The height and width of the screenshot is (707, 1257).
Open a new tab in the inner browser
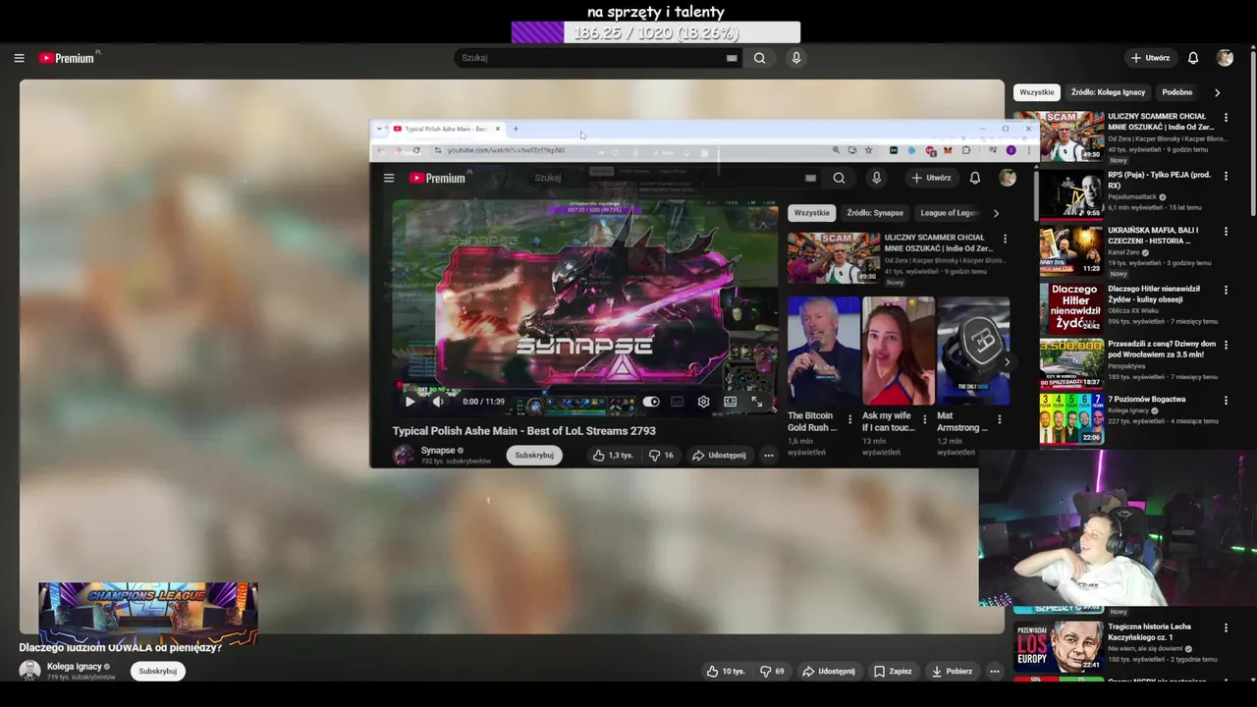[516, 129]
